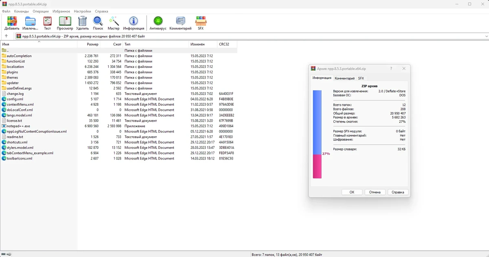
Task: Click the Справка button in dialog
Action: [398, 192]
